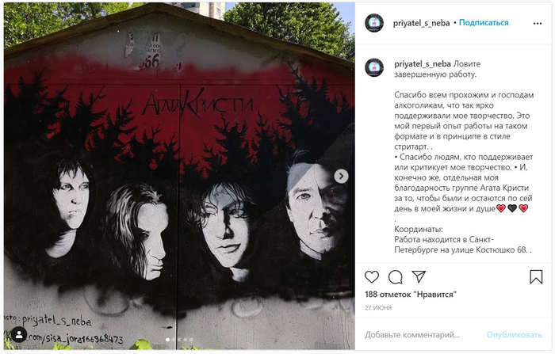Save the post with the bookmark icon
Viewport: 555px width, 354px height.
coord(536,277)
